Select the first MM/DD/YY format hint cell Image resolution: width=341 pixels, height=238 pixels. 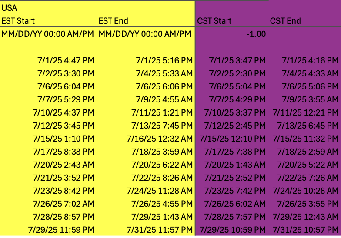tap(48, 34)
